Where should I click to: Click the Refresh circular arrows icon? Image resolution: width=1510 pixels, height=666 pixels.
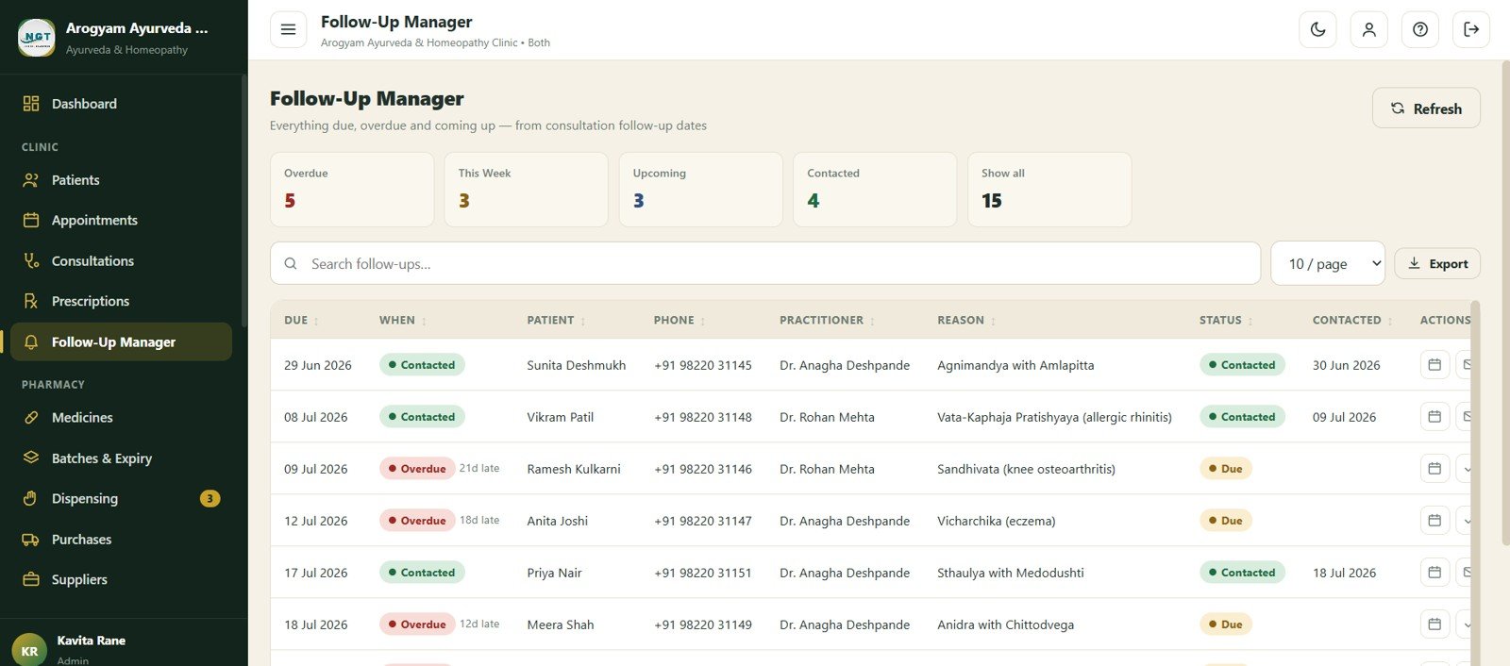[1398, 108]
